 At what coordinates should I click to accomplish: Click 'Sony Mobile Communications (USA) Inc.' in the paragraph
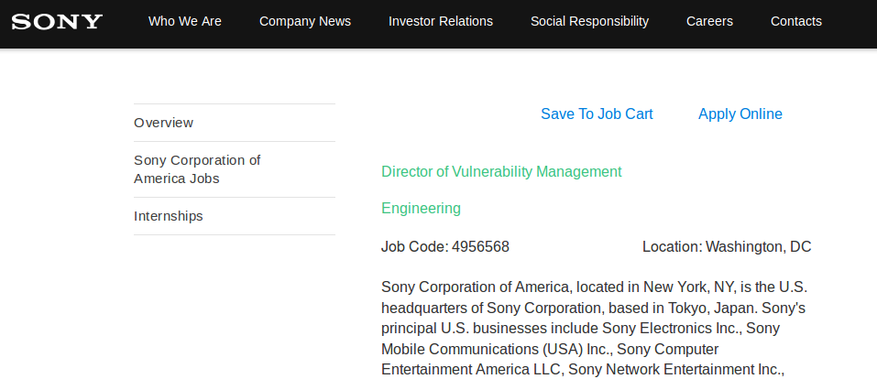(496, 349)
